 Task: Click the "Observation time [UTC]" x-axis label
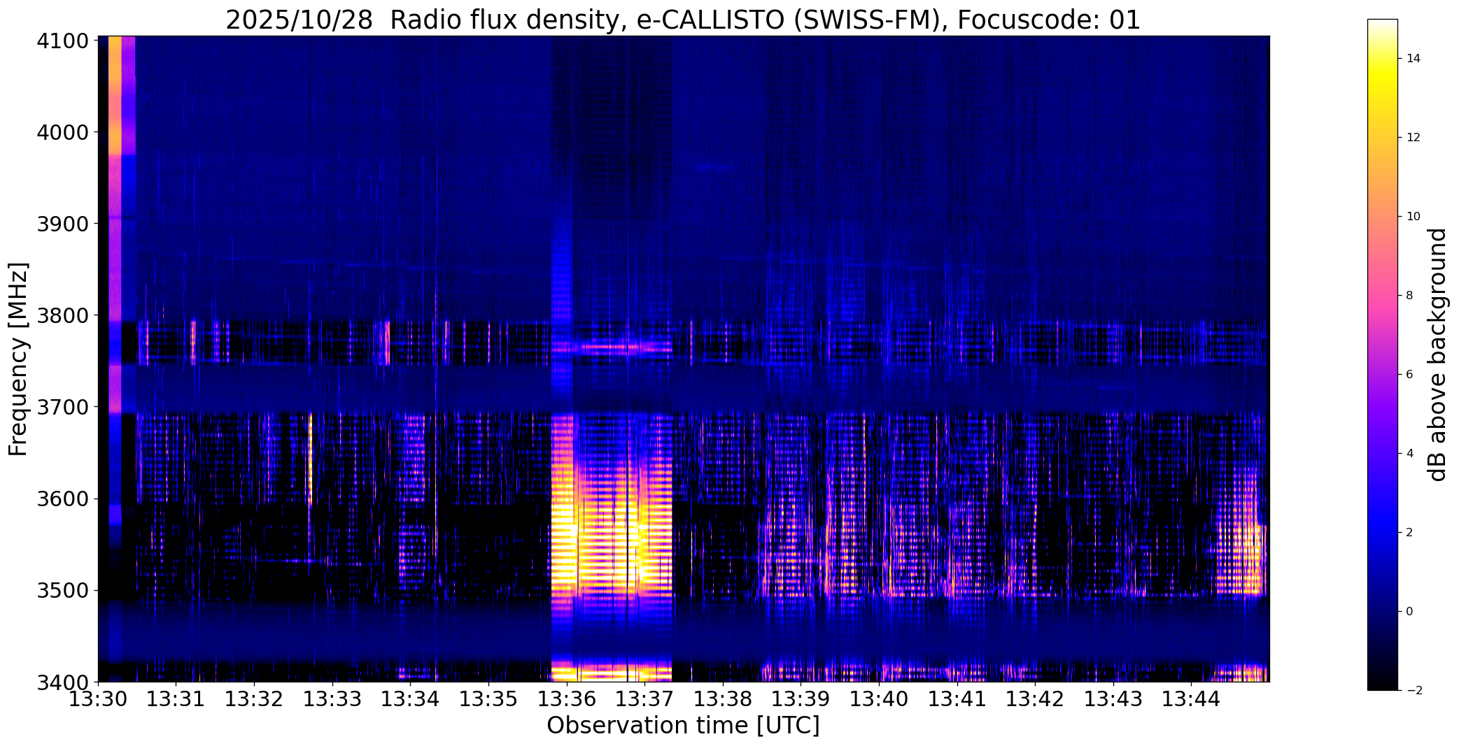[683, 726]
